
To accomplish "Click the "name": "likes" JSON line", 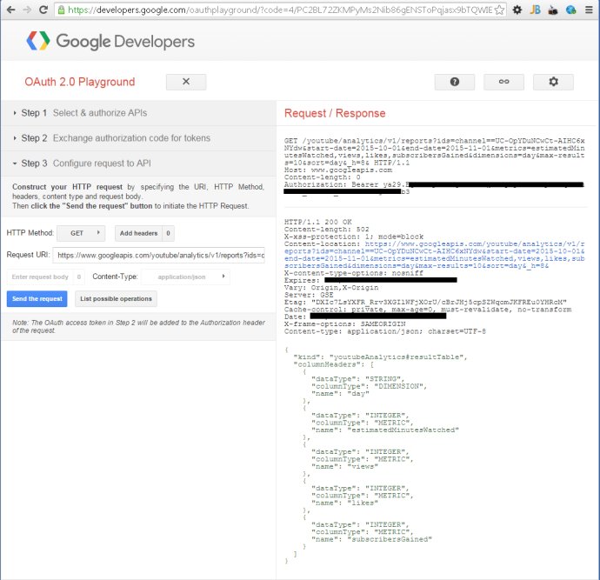I will [344, 503].
